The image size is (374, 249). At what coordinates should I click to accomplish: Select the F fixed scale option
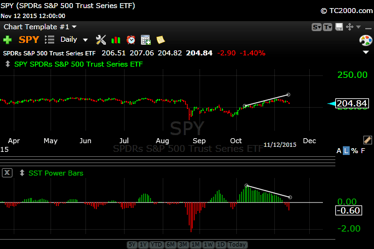pos(363,151)
